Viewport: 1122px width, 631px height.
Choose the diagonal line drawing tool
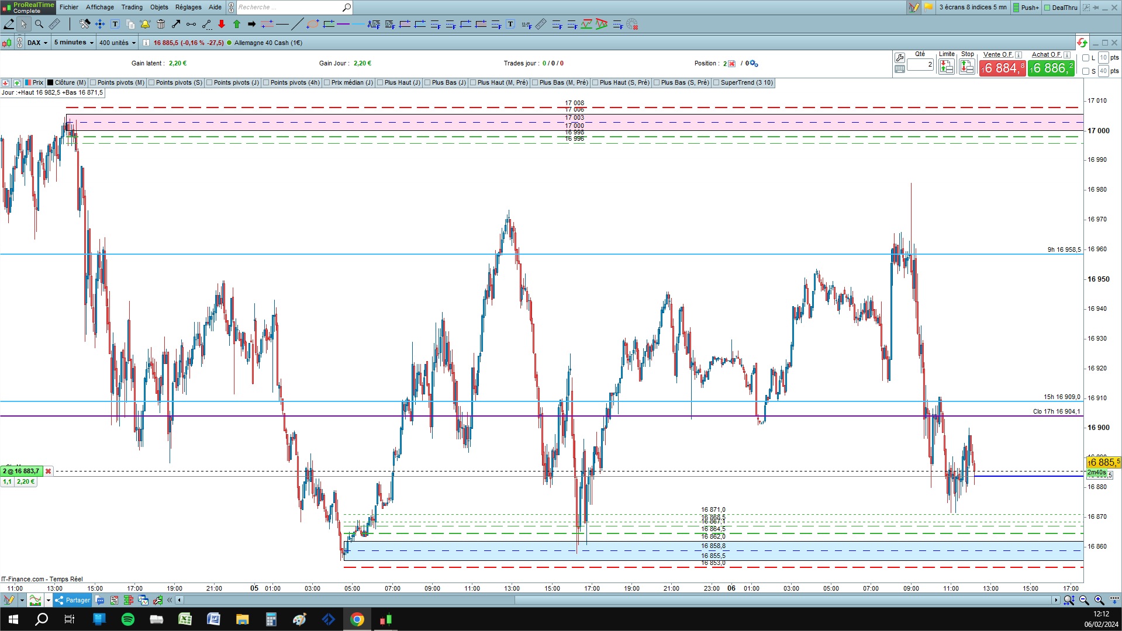coord(298,24)
